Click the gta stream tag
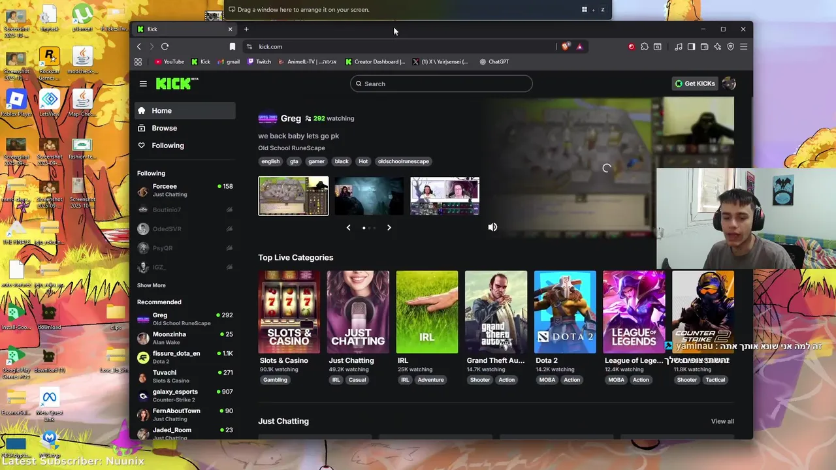 pos(294,161)
